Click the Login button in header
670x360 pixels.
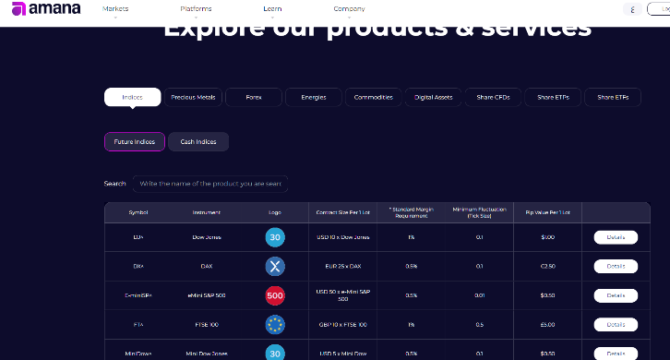pos(658,9)
